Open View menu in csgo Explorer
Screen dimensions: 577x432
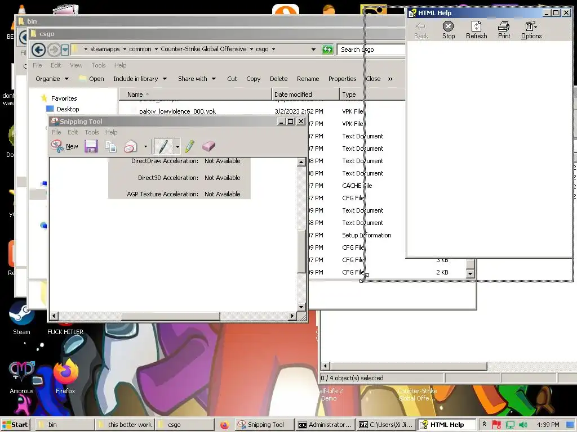pyautogui.click(x=76, y=65)
